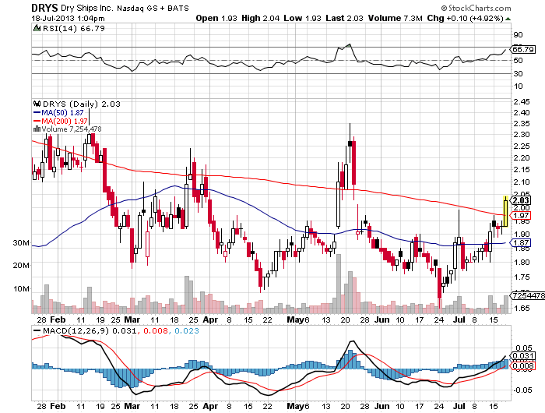Click the blue 1.87 MA(50) tag on right axis

point(522,243)
